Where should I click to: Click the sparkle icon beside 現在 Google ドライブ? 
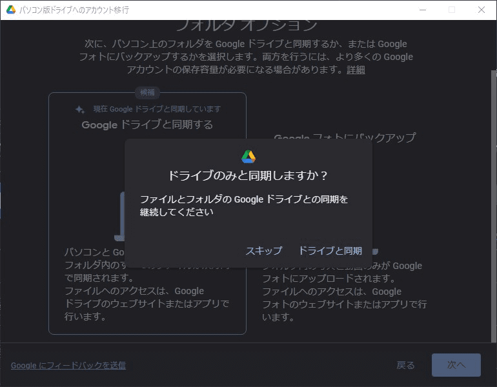pos(80,110)
